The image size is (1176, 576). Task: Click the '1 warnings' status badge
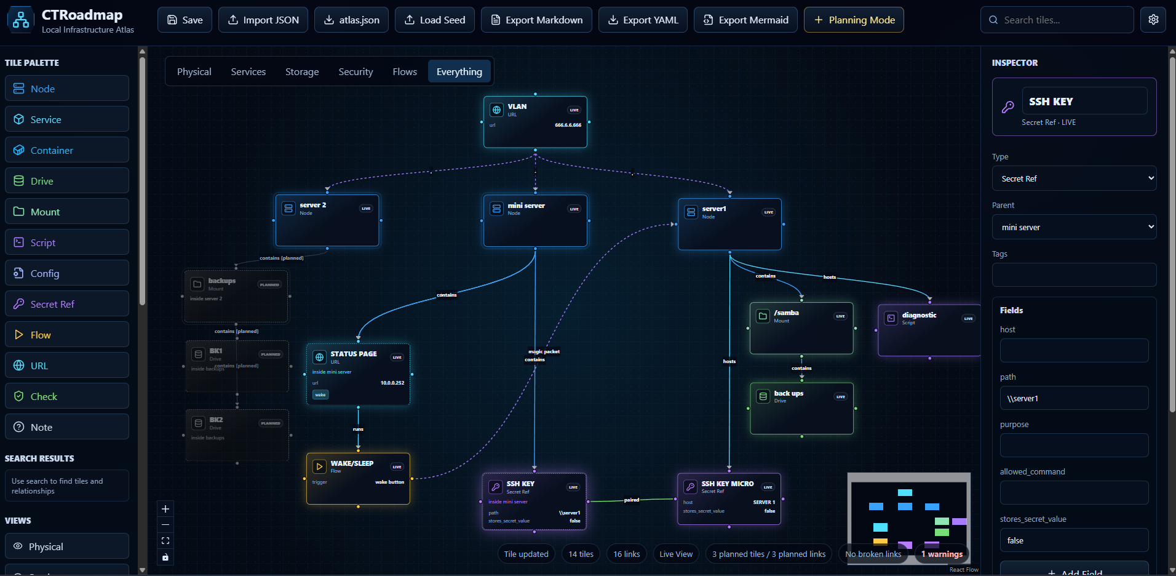[x=942, y=554]
